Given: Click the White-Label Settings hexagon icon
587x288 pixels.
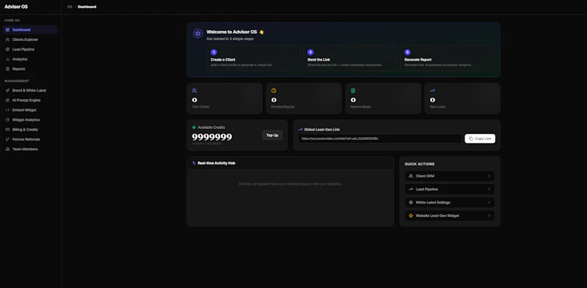Looking at the screenshot, I should (x=411, y=202).
